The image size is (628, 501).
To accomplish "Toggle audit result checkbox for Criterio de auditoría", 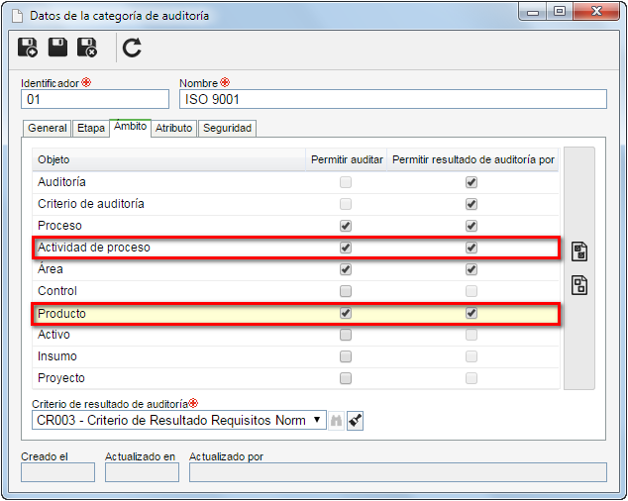I will pyautogui.click(x=471, y=204).
